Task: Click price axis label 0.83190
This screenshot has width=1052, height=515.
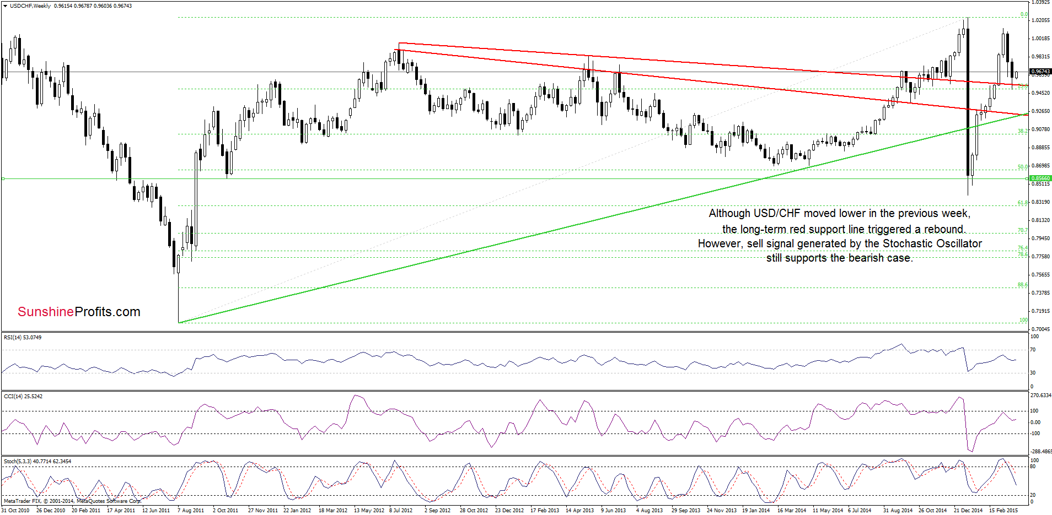Action: point(1040,202)
